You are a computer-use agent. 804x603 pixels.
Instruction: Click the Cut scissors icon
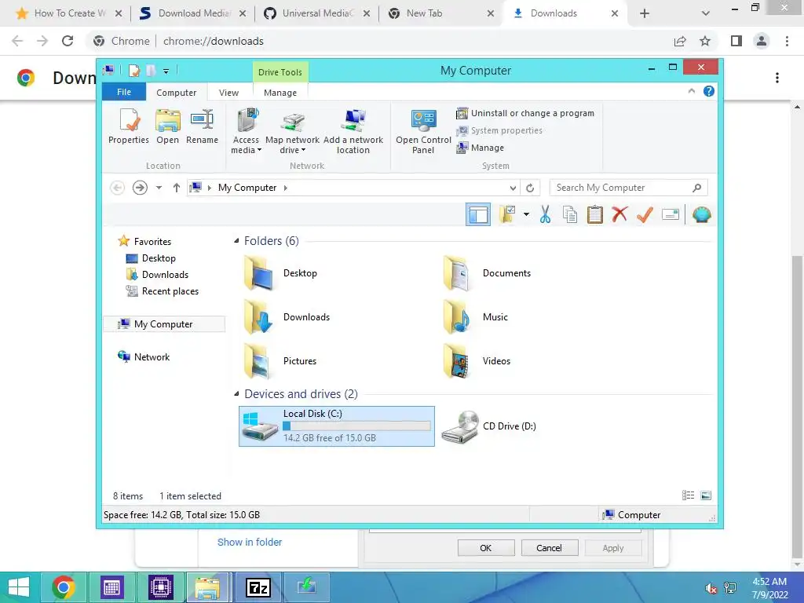pos(545,214)
